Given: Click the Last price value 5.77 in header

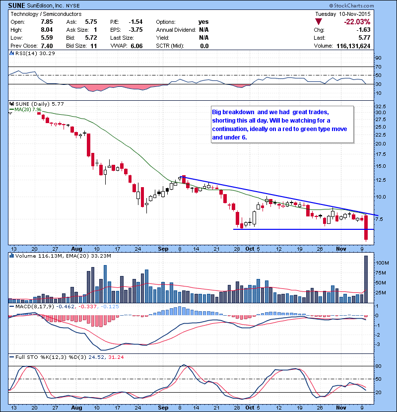Looking at the screenshot, I should [x=364, y=38].
